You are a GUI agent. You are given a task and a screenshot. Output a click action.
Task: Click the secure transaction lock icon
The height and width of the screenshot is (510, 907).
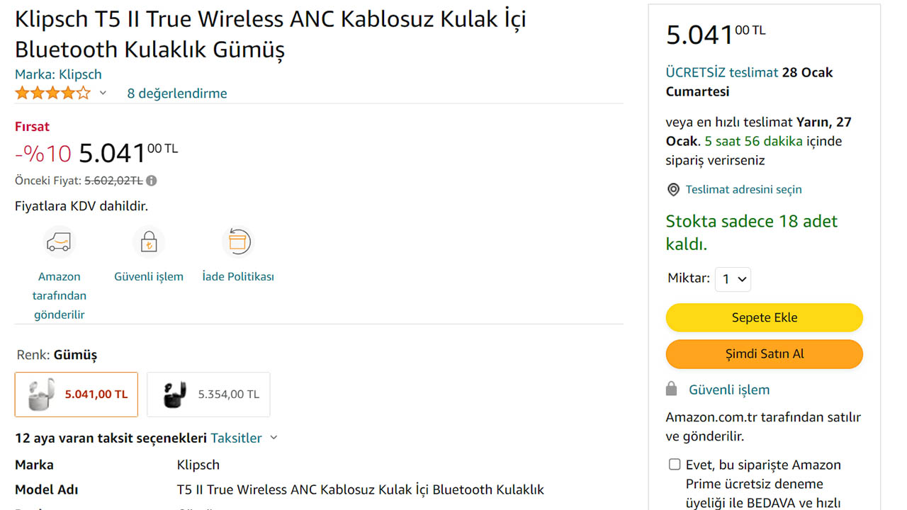(x=149, y=242)
